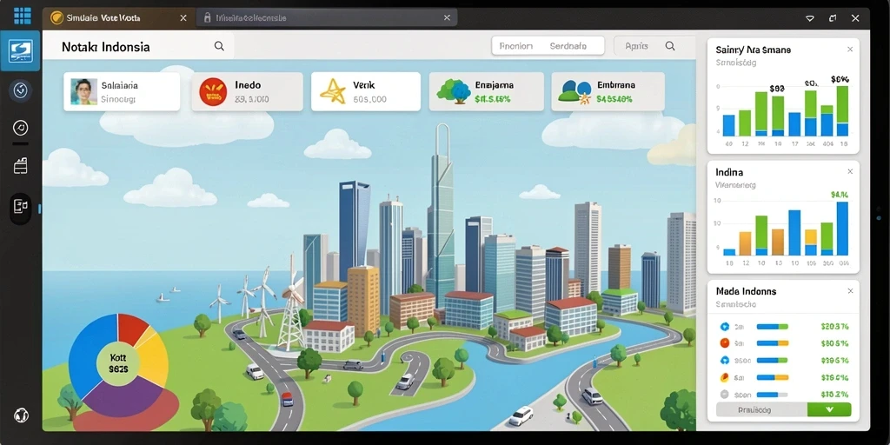Click the Pnaulsodg button
The image size is (890, 445).
pyautogui.click(x=761, y=409)
